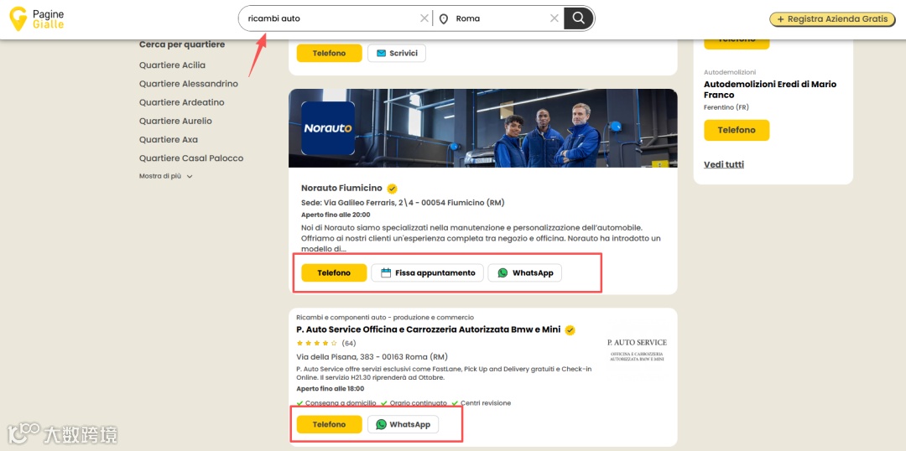The image size is (906, 451).
Task: Open P. Auto Service star rating (64)
Action: (325, 343)
